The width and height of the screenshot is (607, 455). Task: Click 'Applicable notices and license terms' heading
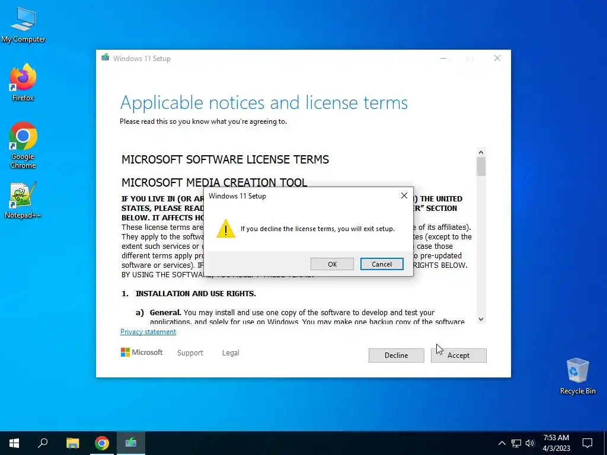264,102
